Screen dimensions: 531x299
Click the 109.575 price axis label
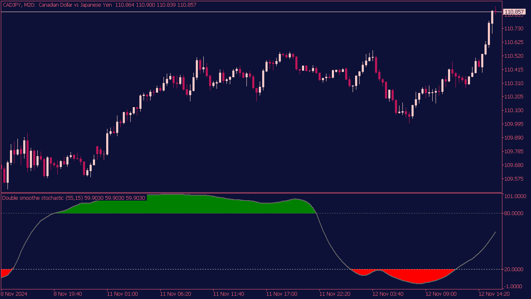point(514,179)
